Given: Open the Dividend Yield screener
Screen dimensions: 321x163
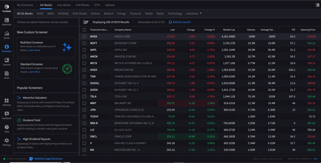Looking at the screenshot, I should coord(46,125).
